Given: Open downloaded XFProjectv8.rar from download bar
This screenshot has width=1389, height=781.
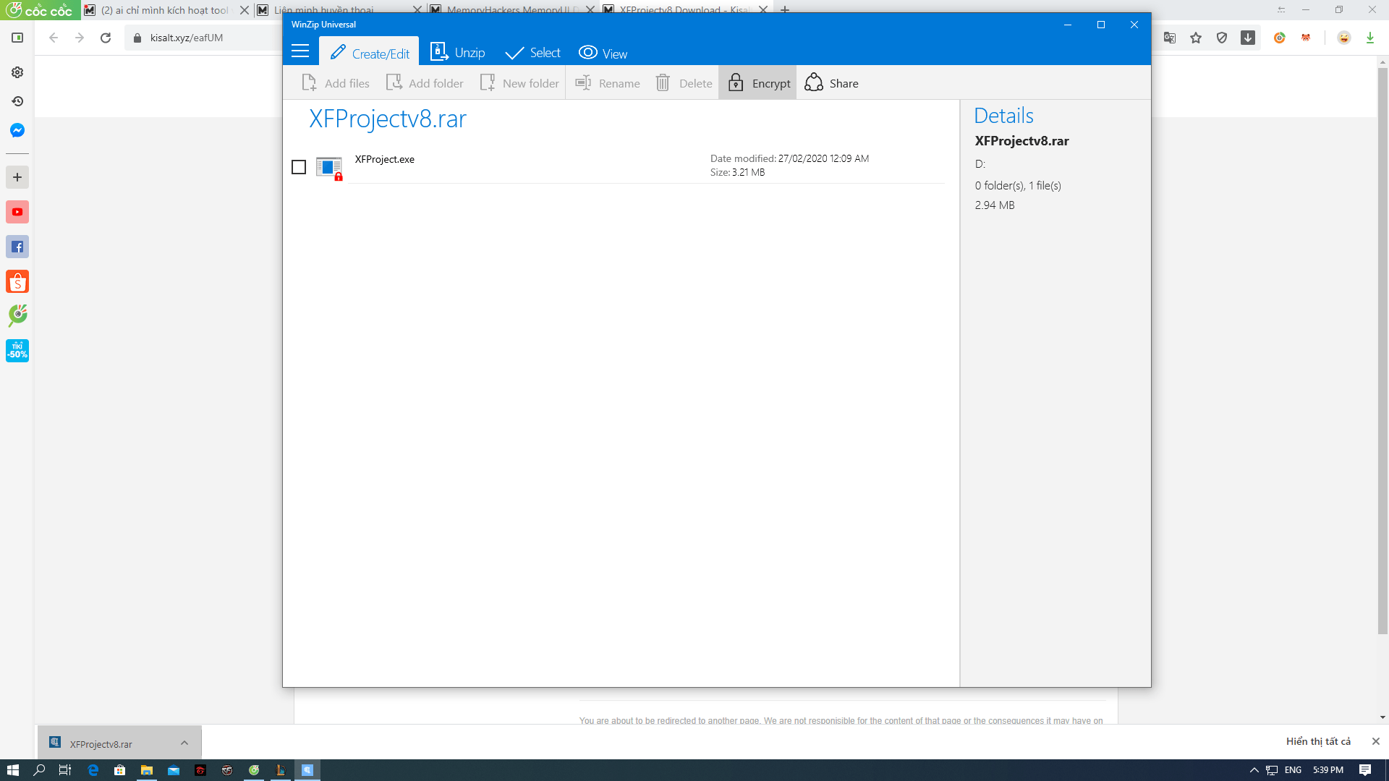Looking at the screenshot, I should 101,743.
